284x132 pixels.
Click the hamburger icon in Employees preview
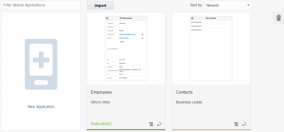click(107, 18)
